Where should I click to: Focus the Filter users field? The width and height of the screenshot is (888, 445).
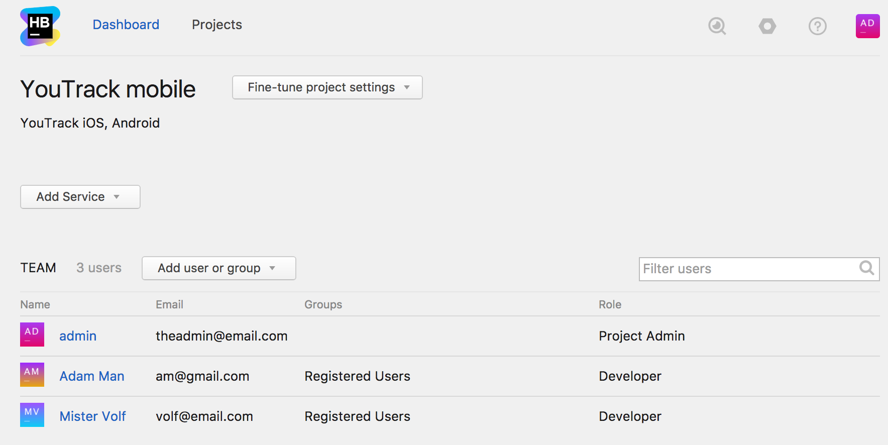pyautogui.click(x=759, y=269)
